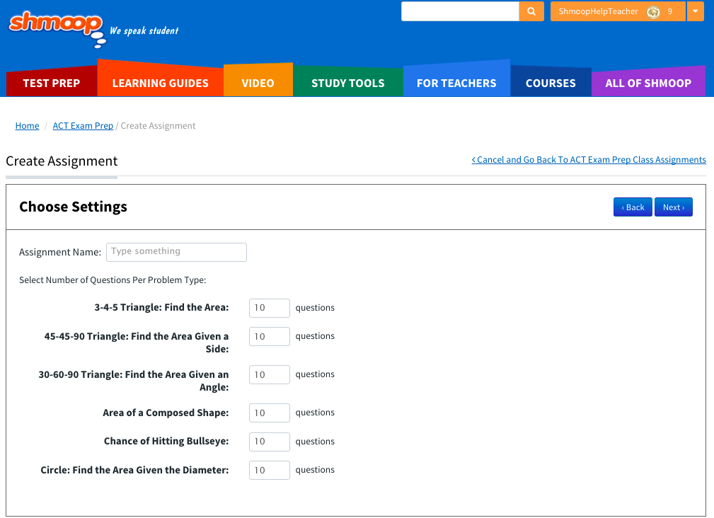
Task: Click the 'Circle: Find the Area Given the Diameter:' label
Action: [134, 470]
